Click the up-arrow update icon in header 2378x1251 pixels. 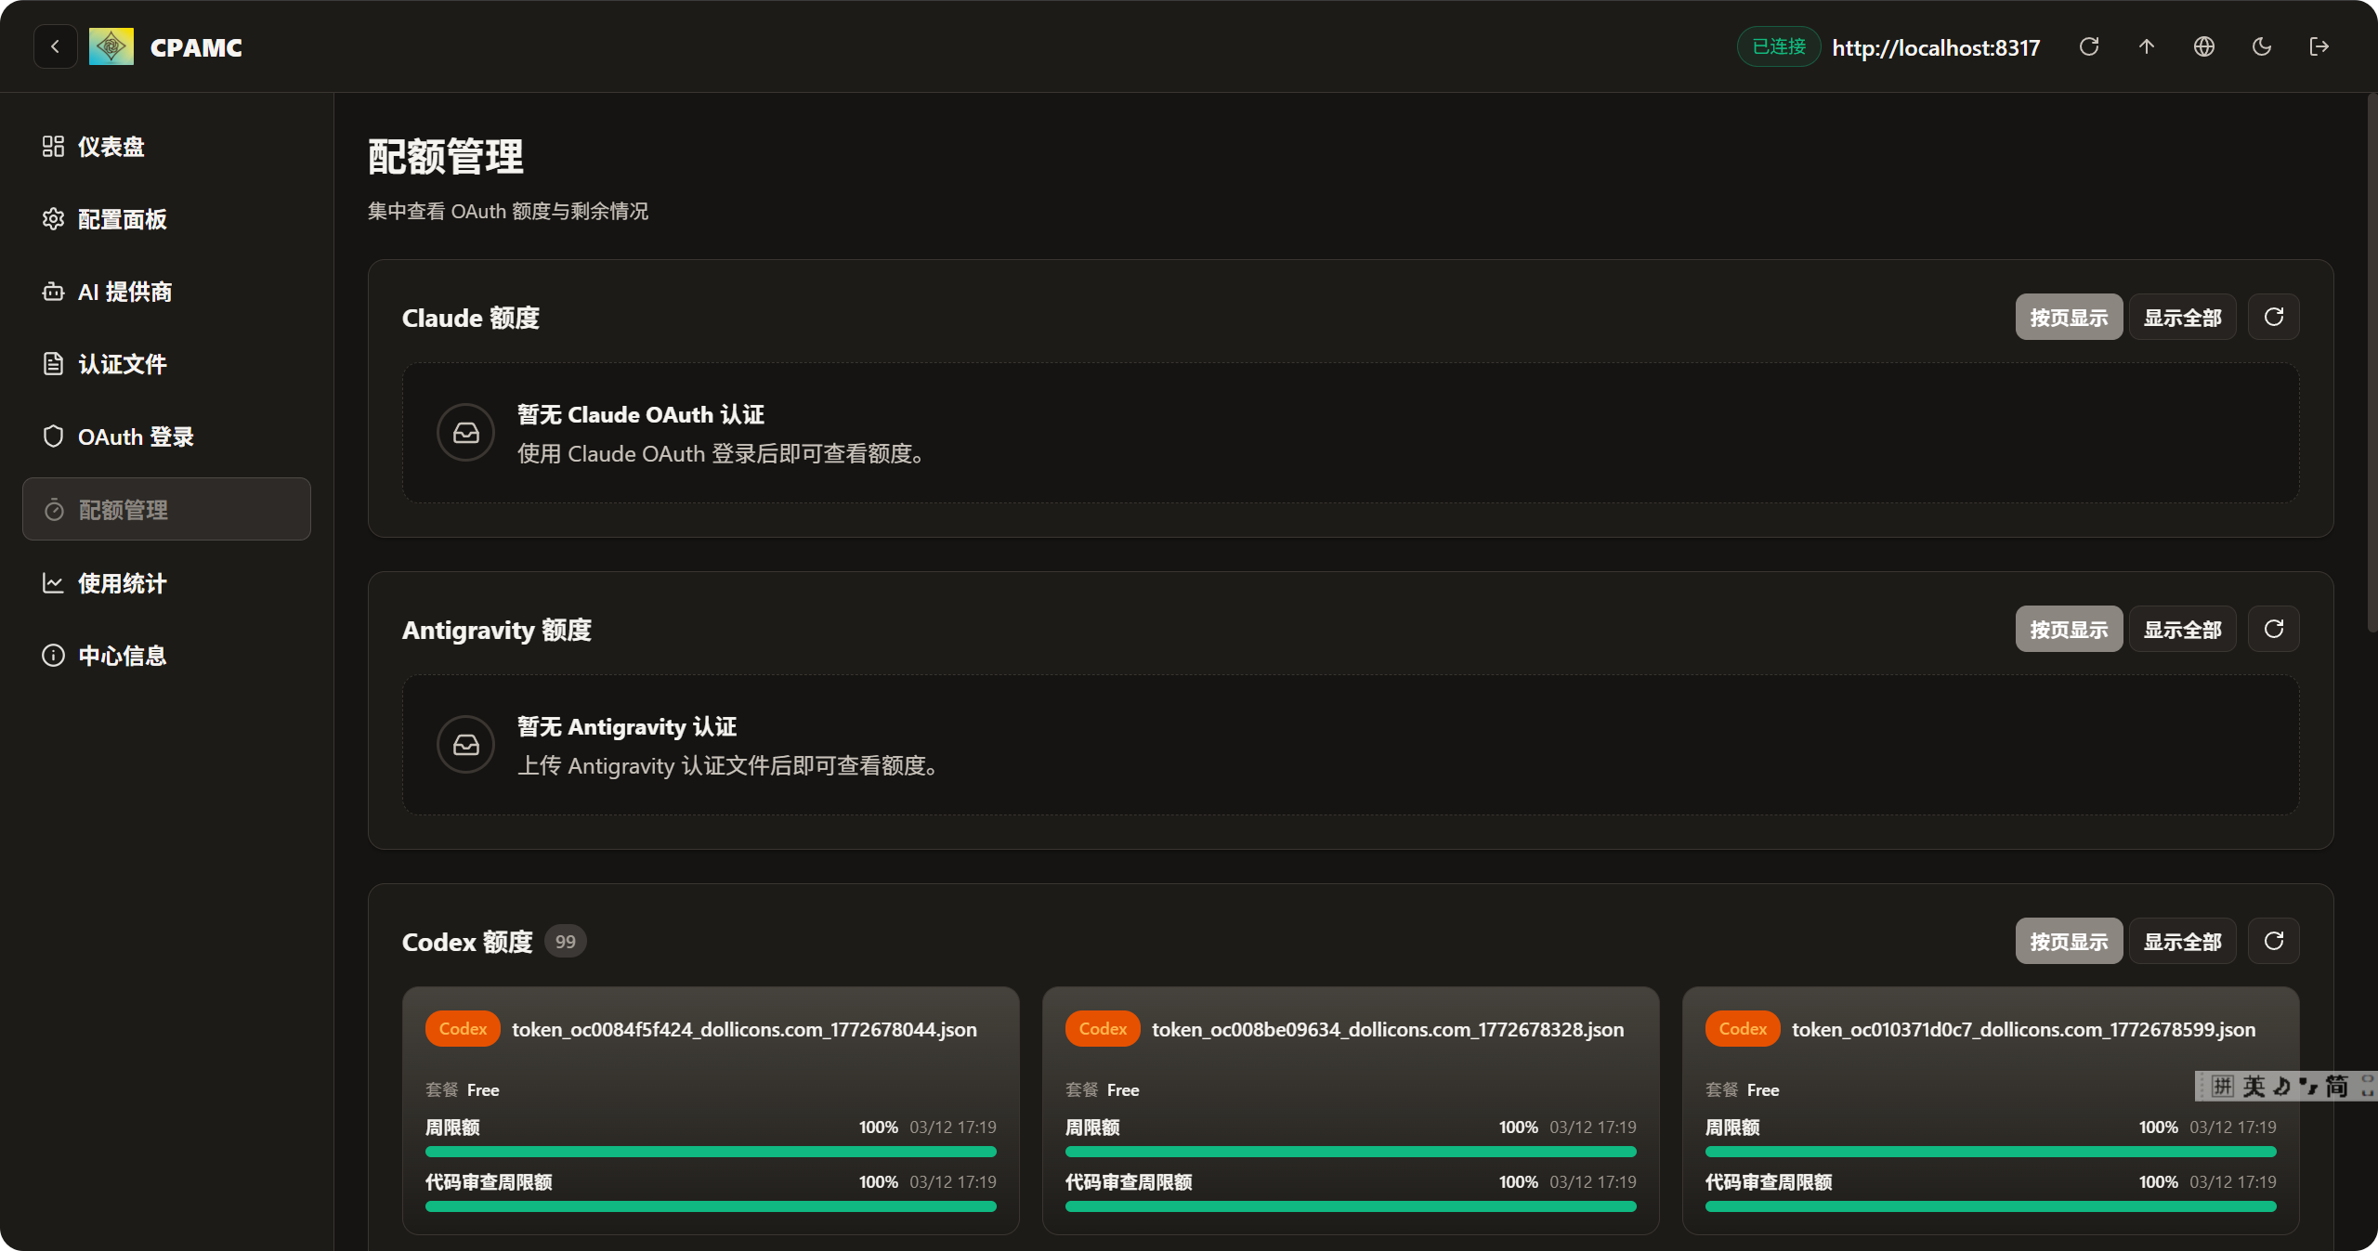pos(2147,46)
